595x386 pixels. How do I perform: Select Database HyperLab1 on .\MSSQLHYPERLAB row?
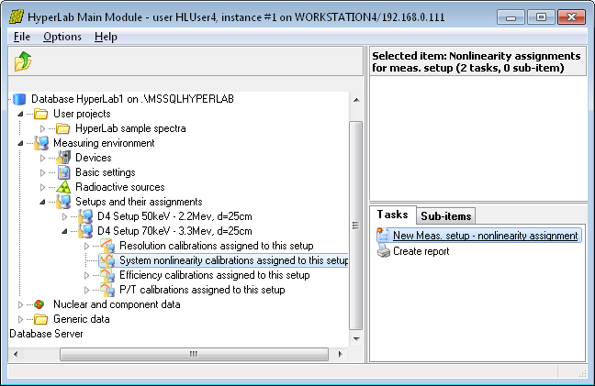(132, 99)
